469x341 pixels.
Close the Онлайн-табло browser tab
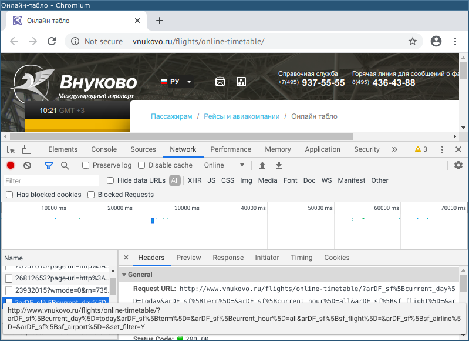coord(137,21)
